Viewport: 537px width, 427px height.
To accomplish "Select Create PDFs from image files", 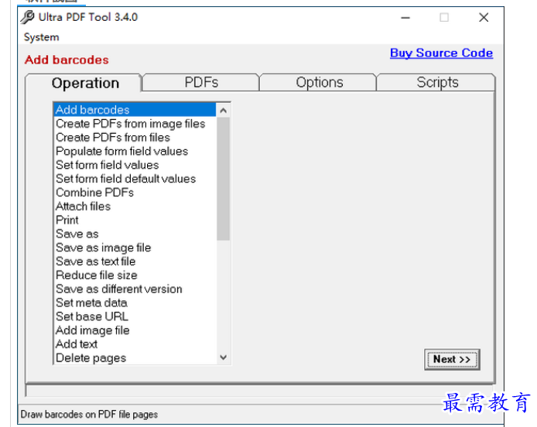I will (135, 124).
